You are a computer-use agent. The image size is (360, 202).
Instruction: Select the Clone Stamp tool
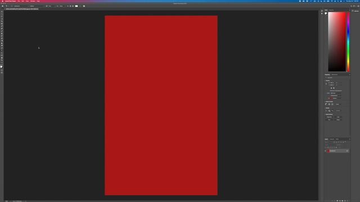2,34
